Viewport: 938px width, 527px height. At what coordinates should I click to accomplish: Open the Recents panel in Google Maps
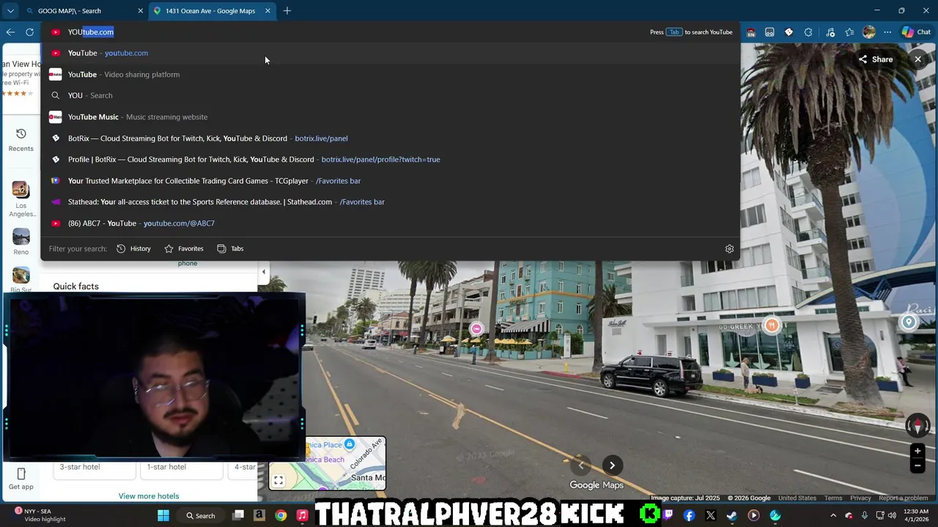pyautogui.click(x=21, y=139)
